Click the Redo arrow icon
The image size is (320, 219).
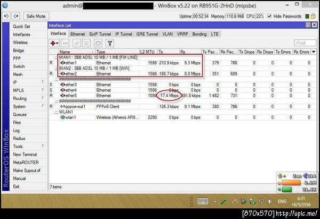16,16
